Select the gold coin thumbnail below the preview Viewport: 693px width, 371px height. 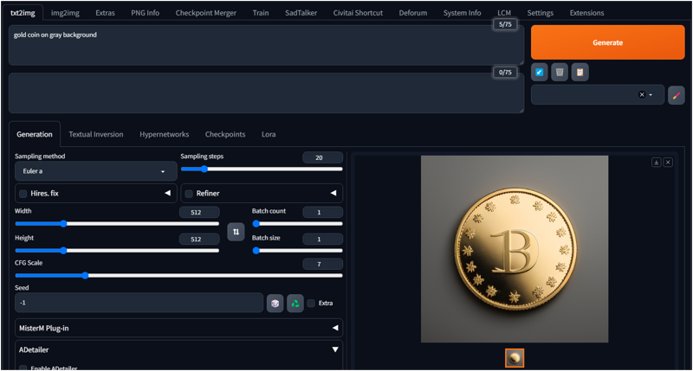tap(515, 357)
